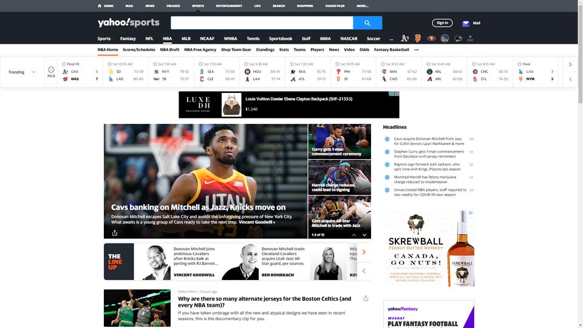Open the NYY vs TB game card

pyautogui.click(x=171, y=72)
